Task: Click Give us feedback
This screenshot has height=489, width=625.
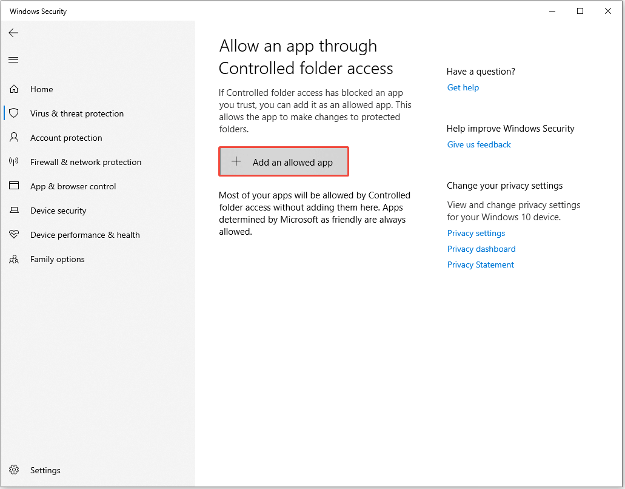Action: [x=478, y=144]
